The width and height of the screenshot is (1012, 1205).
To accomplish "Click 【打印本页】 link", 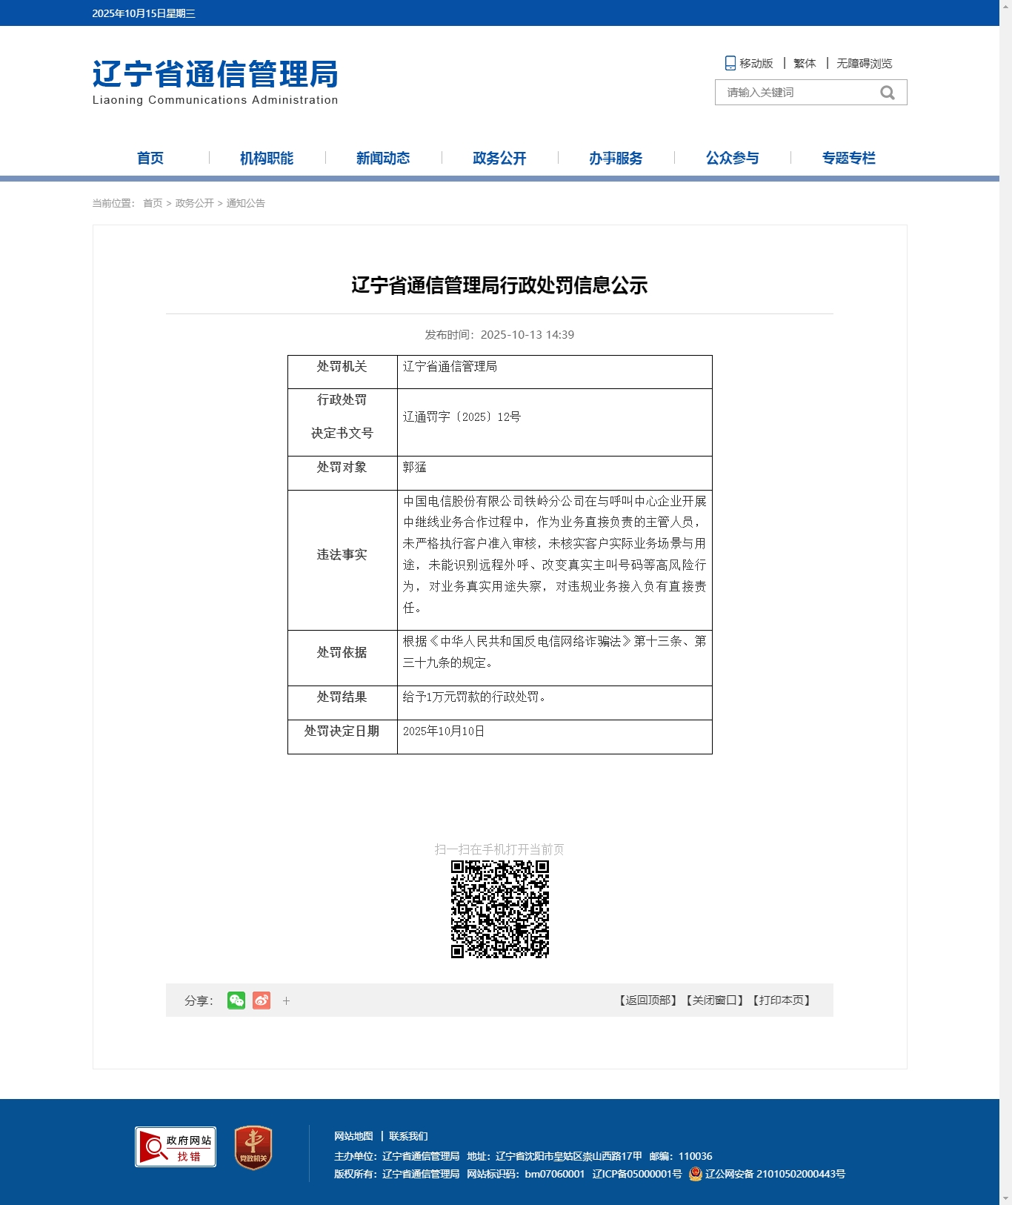I will pyautogui.click(x=782, y=1000).
